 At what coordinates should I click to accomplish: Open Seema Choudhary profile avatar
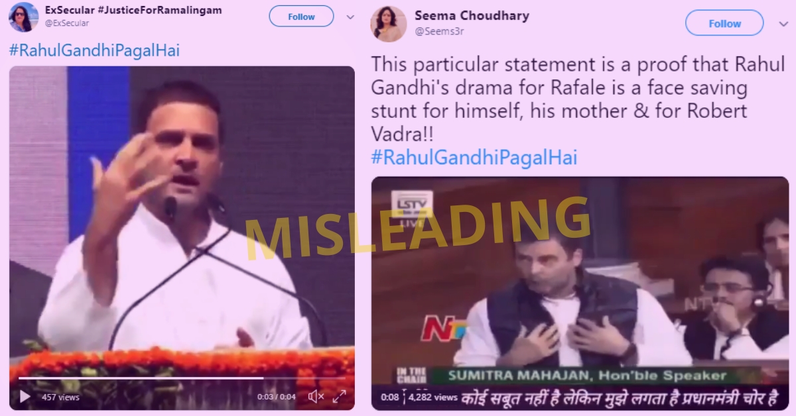(388, 24)
